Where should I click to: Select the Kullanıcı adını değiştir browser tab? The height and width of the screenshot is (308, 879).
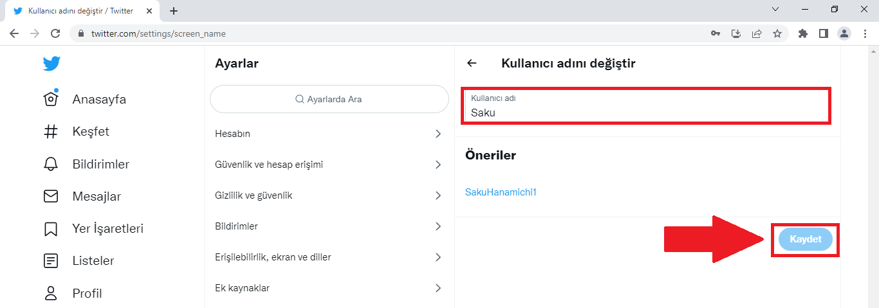coord(81,11)
